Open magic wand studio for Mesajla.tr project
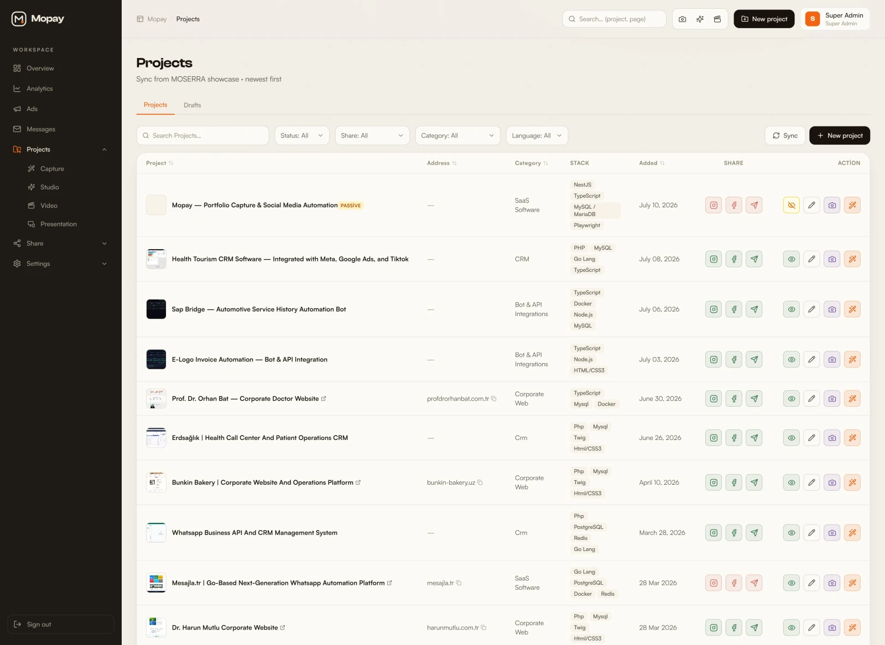Image resolution: width=885 pixels, height=645 pixels. pos(852,583)
